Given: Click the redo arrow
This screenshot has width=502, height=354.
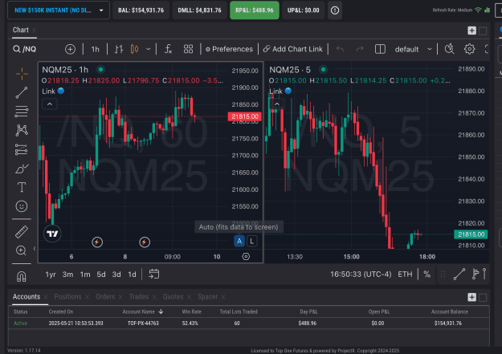Looking at the screenshot, I should pyautogui.click(x=360, y=49).
